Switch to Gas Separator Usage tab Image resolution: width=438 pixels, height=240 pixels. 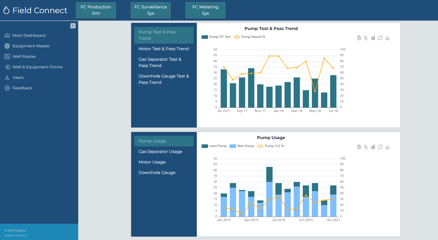[160, 152]
